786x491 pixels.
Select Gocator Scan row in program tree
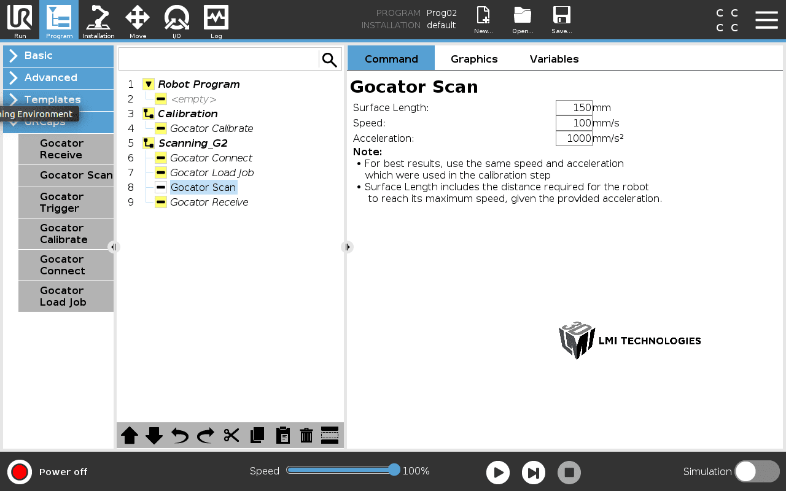203,187
